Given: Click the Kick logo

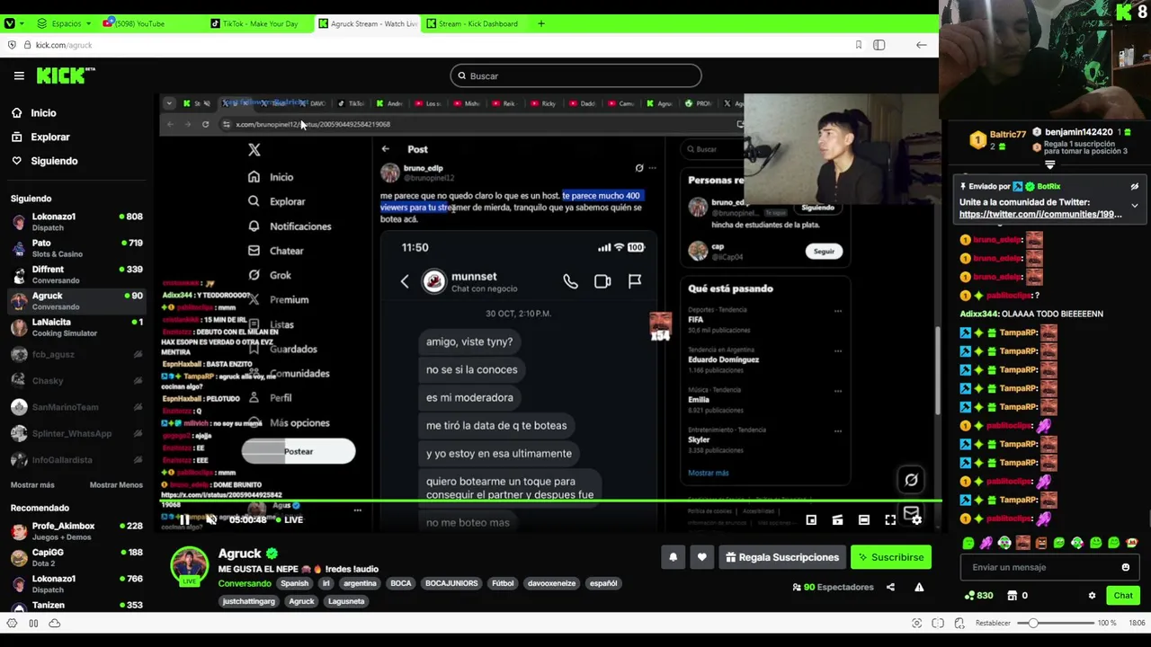Looking at the screenshot, I should coord(66,75).
